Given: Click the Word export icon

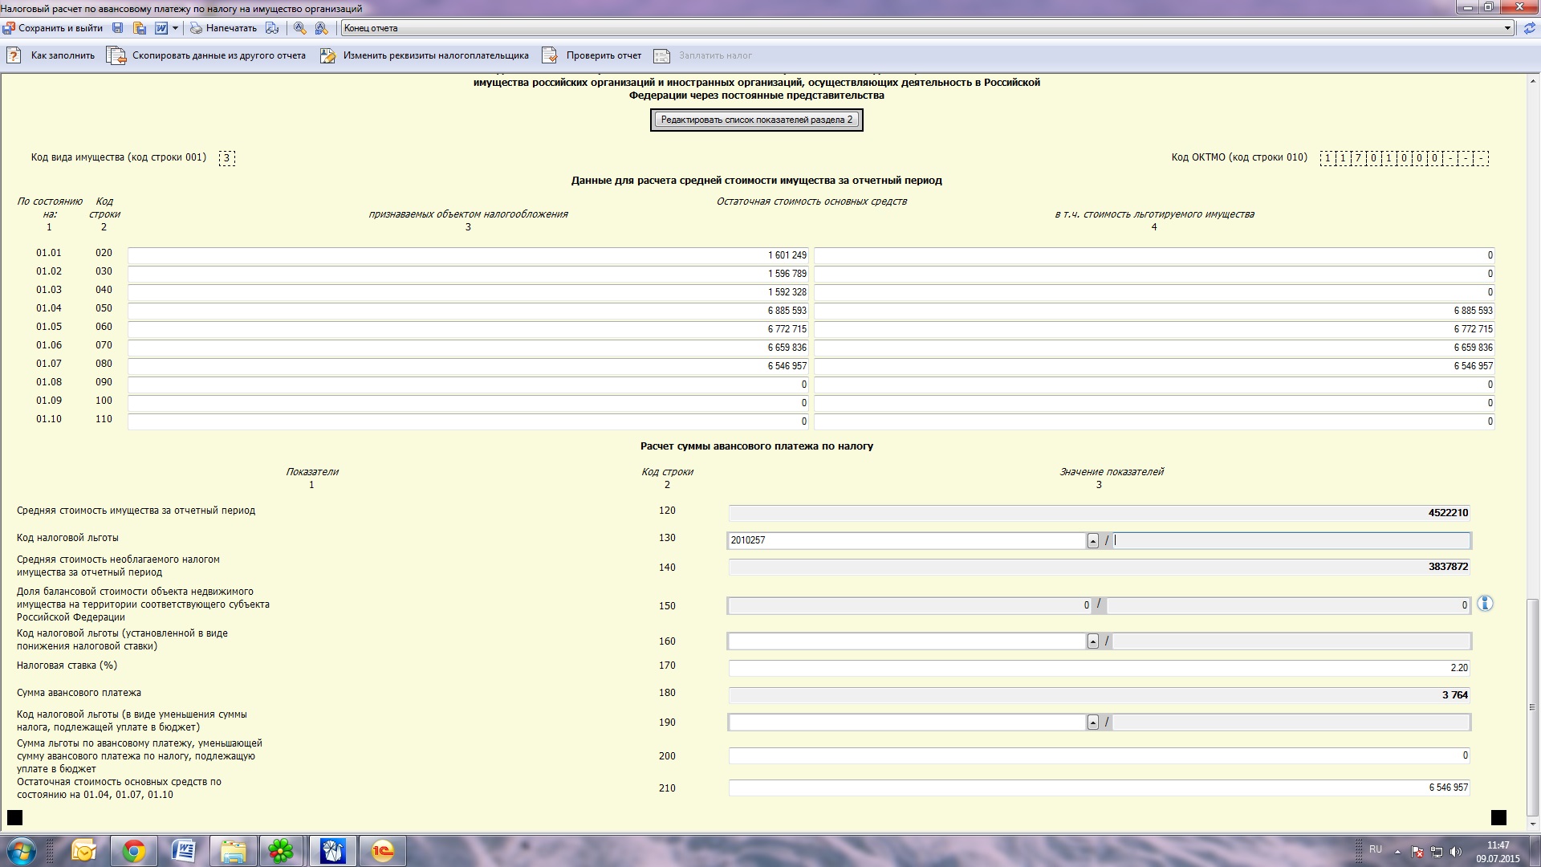Looking at the screenshot, I should 161,28.
